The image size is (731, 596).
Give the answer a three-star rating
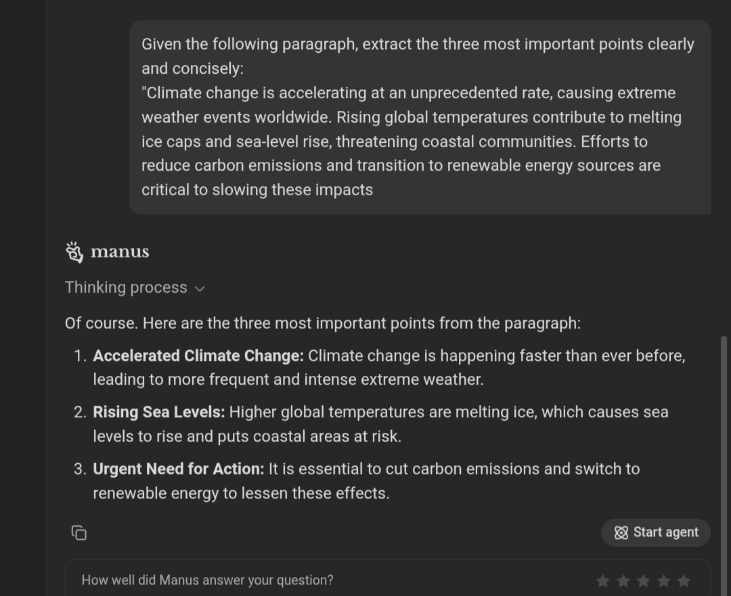click(644, 580)
